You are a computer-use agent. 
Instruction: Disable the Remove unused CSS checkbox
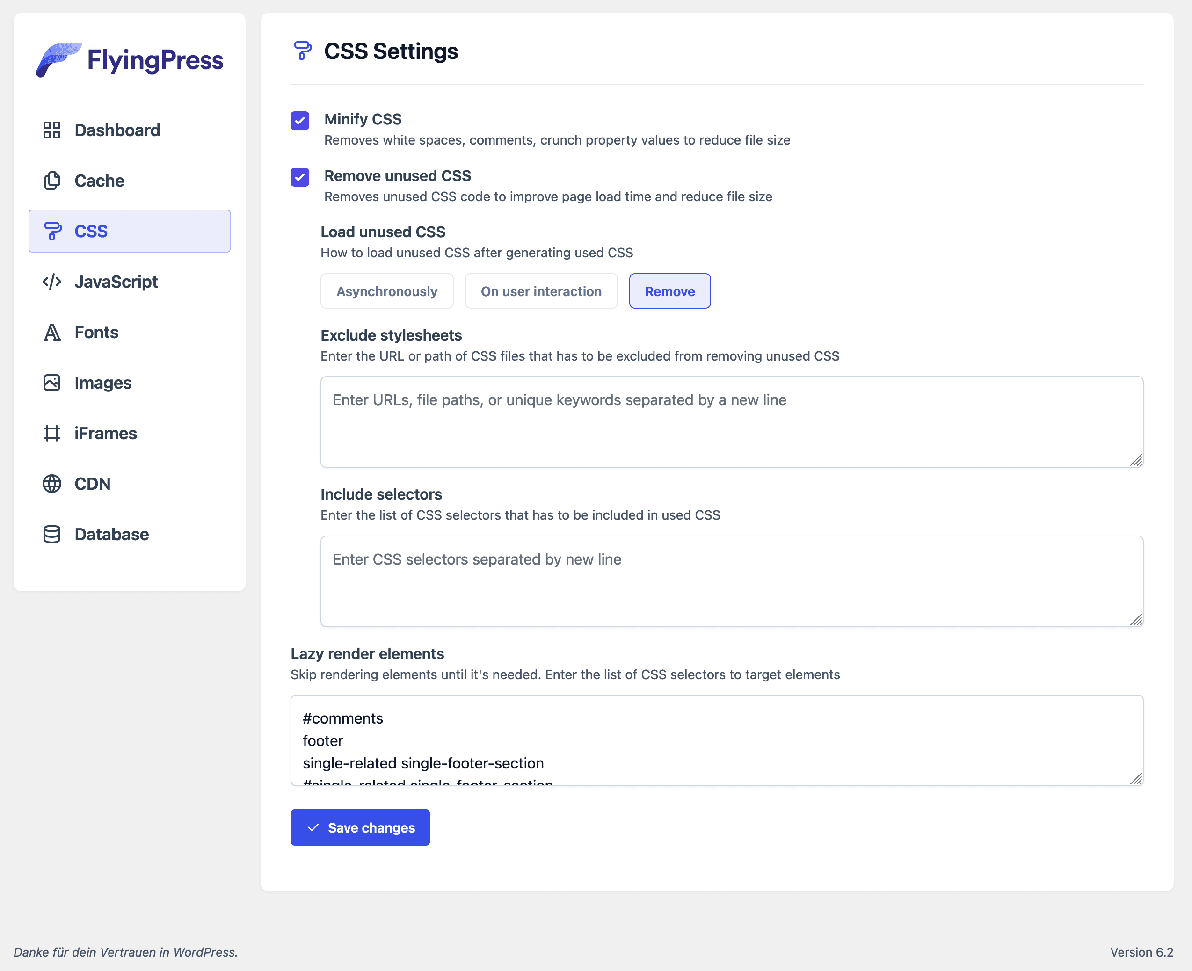coord(300,176)
